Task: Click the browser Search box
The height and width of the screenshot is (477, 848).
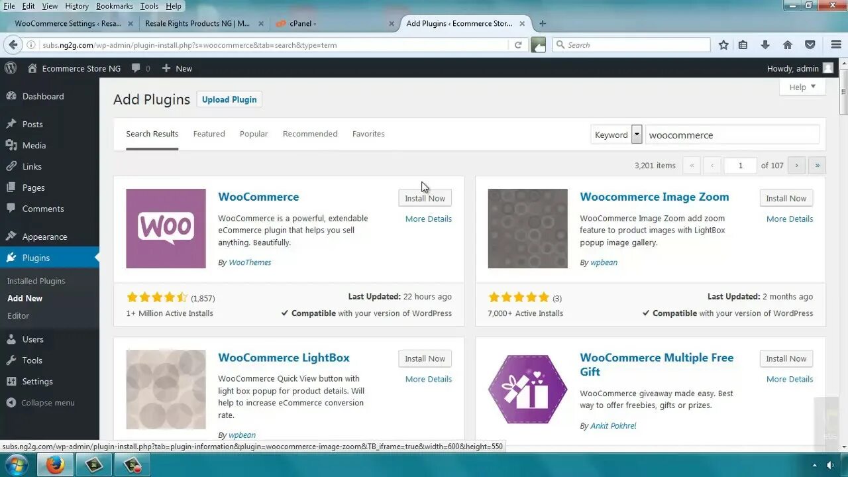Action: point(631,45)
